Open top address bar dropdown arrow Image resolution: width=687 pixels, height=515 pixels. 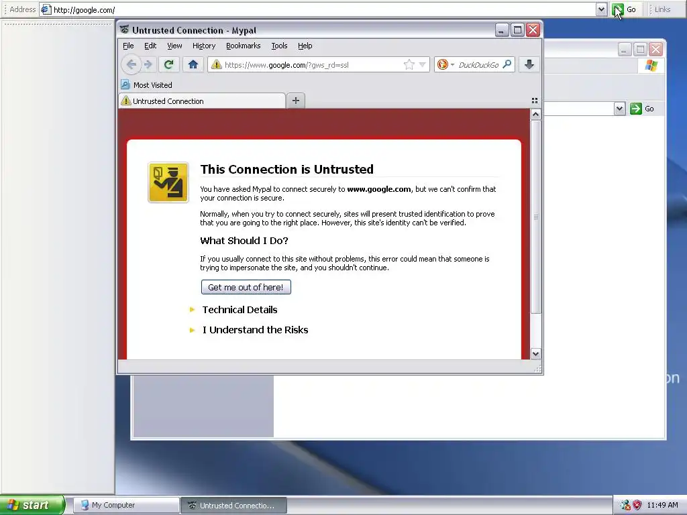601,9
